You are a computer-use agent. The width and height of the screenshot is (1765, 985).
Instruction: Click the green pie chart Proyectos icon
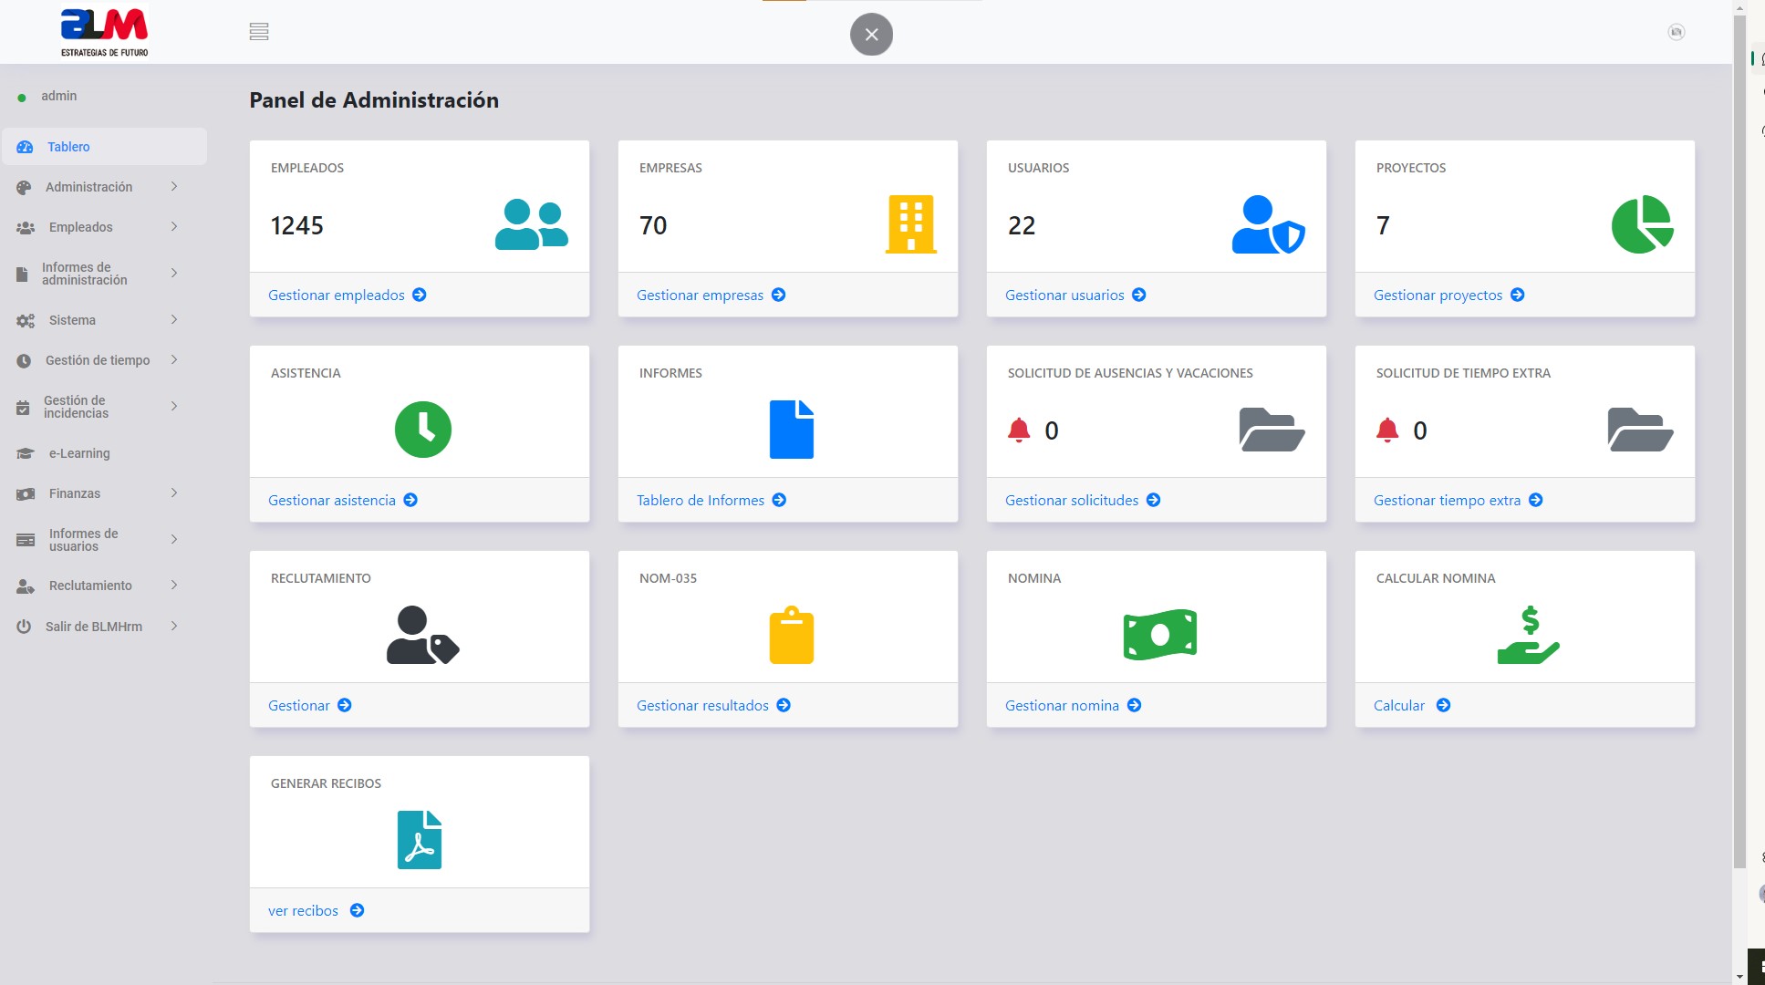pyautogui.click(x=1641, y=224)
